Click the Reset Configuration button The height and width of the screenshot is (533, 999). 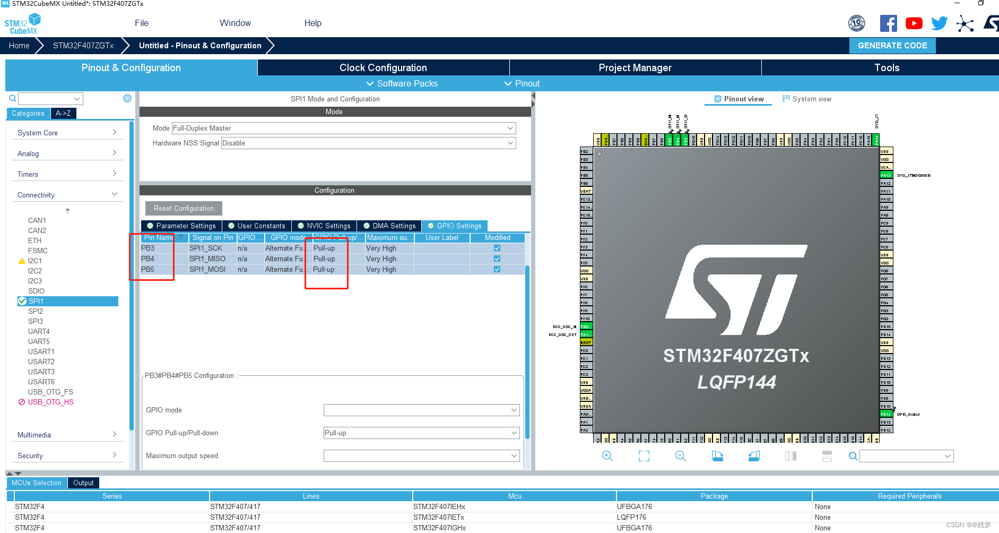184,208
